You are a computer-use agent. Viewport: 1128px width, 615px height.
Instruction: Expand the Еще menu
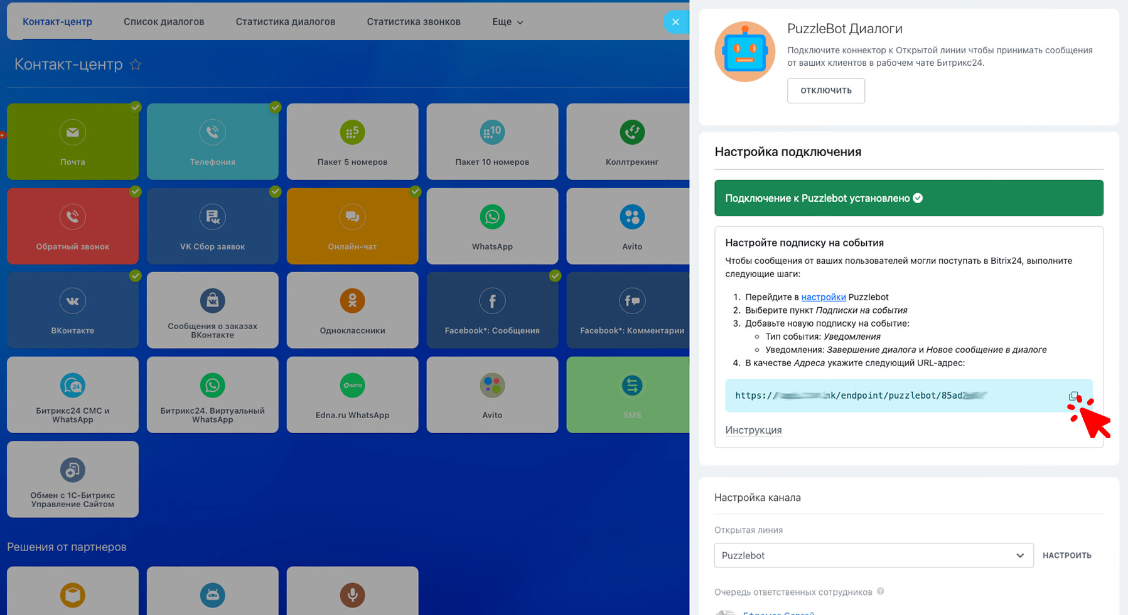pyautogui.click(x=507, y=22)
